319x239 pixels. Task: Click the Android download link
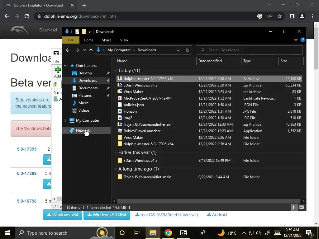click(x=217, y=215)
